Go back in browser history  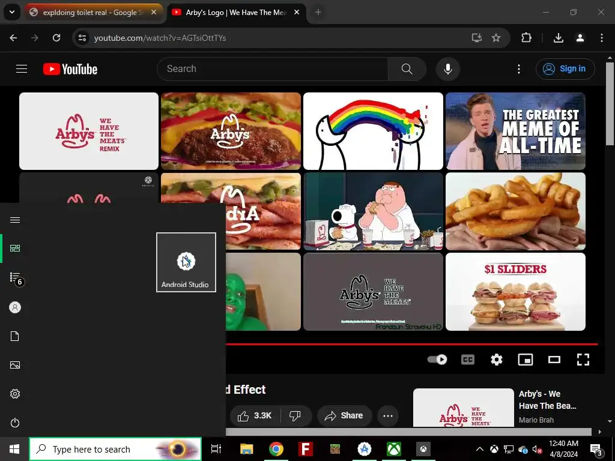13,38
